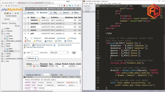Browse selected columns
The height and width of the screenshot is (92, 165).
pos(61,38)
